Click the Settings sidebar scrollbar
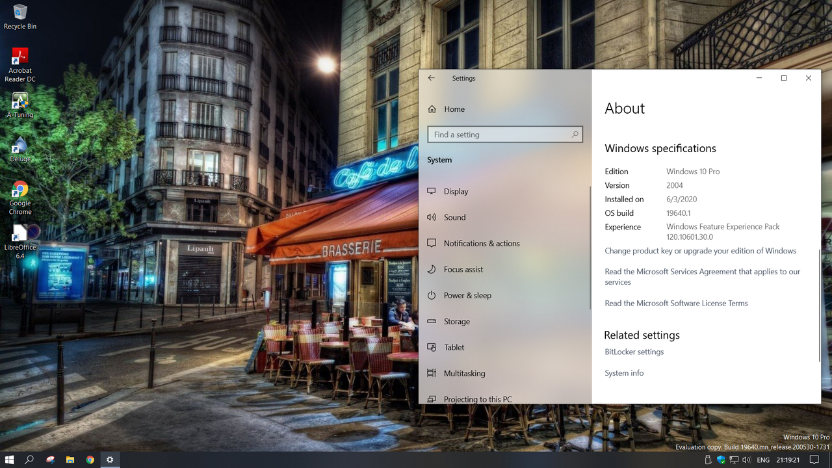832x468 pixels. pos(590,247)
